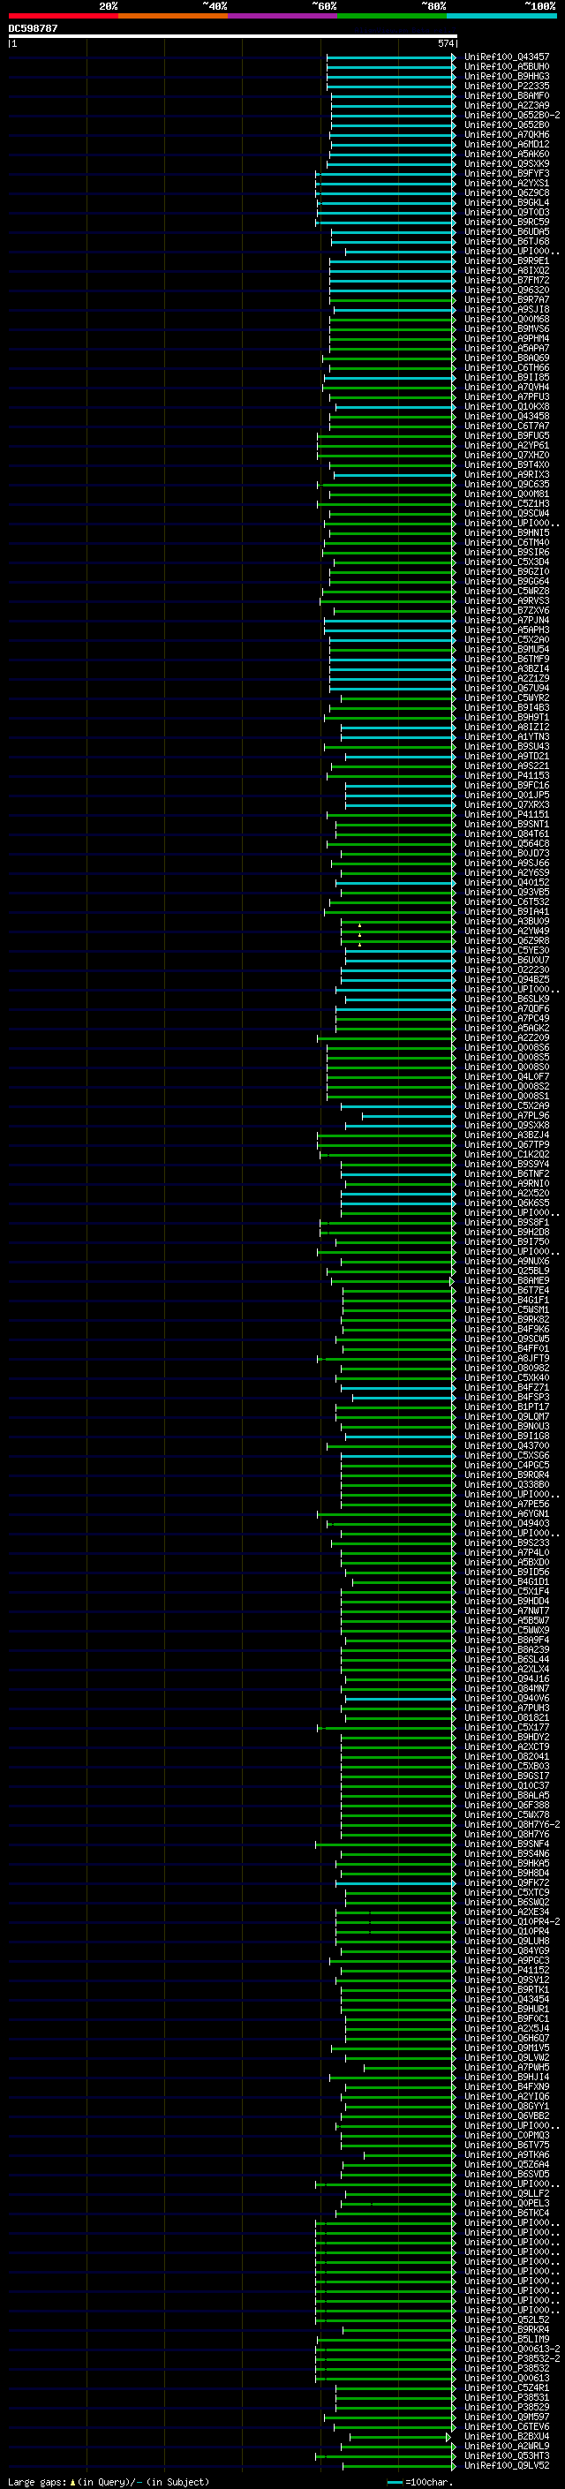Select hit label UniRef100_B9H2D8
Screen dimensions: 565x2489
pyautogui.click(x=506, y=1232)
